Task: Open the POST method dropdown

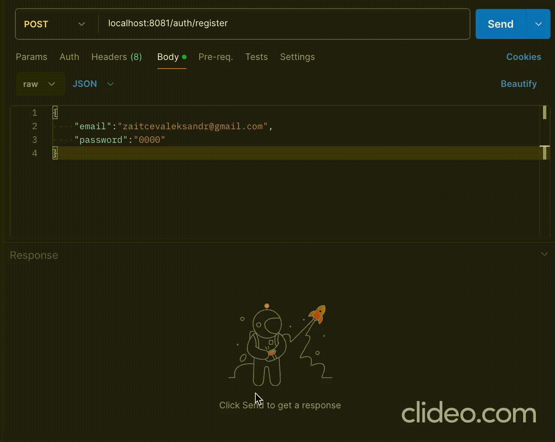Action: coord(55,24)
